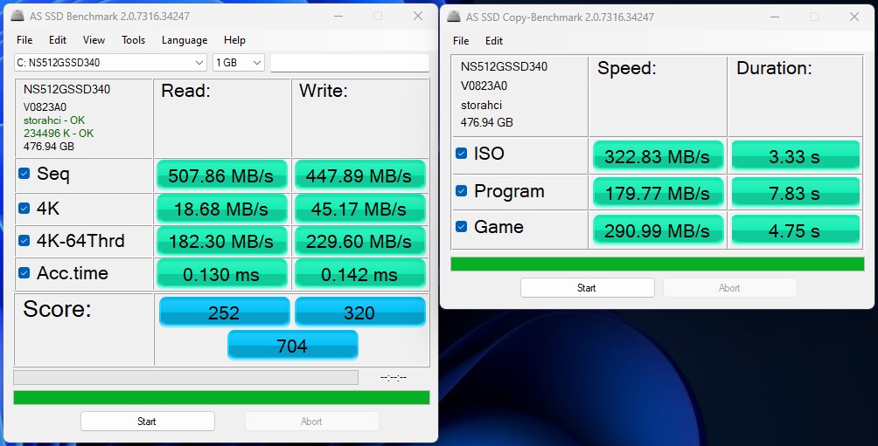Click AS SSD Copy-Benchmark title icon
Screen dimensions: 878x446
[x=454, y=17]
